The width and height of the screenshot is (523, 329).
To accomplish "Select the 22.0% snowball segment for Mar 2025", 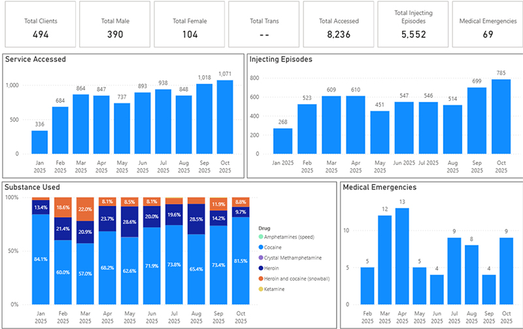I will click(85, 209).
